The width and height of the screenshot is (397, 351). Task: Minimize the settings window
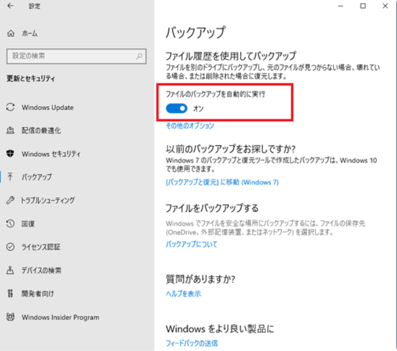pyautogui.click(x=341, y=6)
